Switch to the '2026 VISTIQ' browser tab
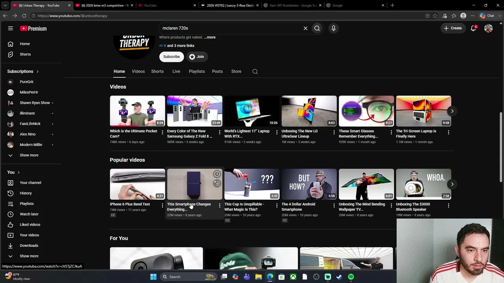This screenshot has width=504, height=283. 229,5
